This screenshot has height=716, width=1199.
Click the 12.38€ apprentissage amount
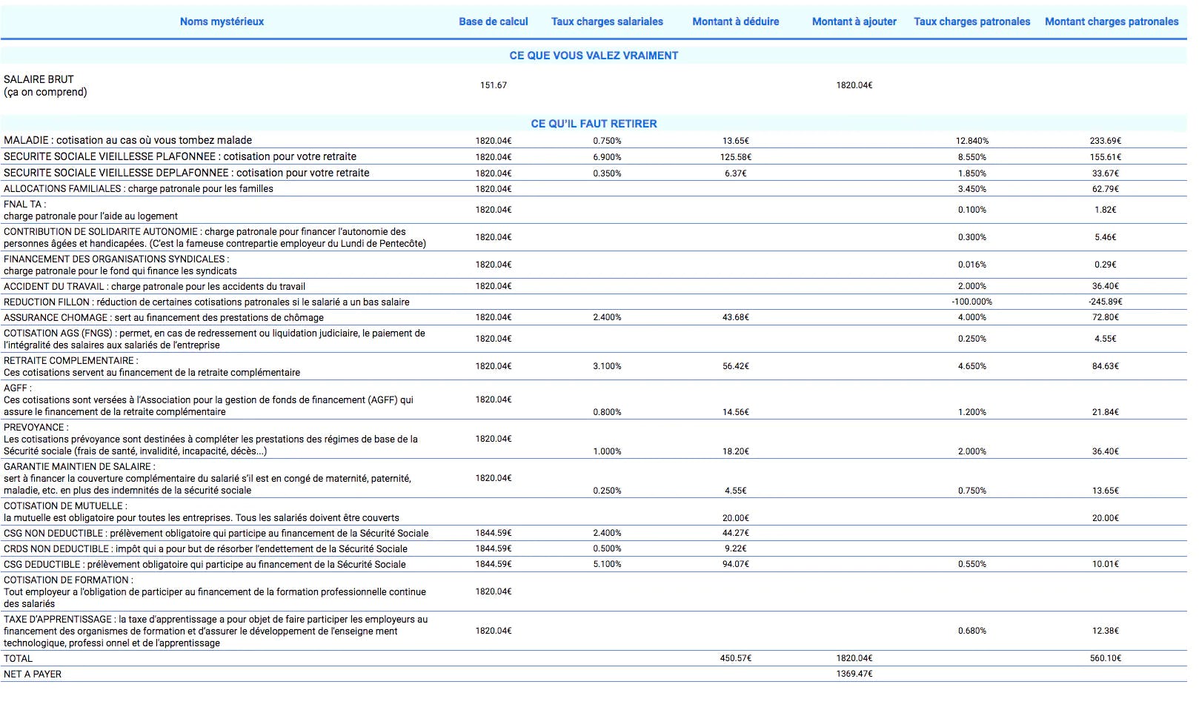click(1106, 631)
